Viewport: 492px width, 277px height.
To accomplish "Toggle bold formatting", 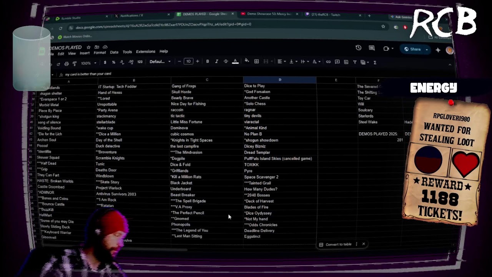I will 208,62.
